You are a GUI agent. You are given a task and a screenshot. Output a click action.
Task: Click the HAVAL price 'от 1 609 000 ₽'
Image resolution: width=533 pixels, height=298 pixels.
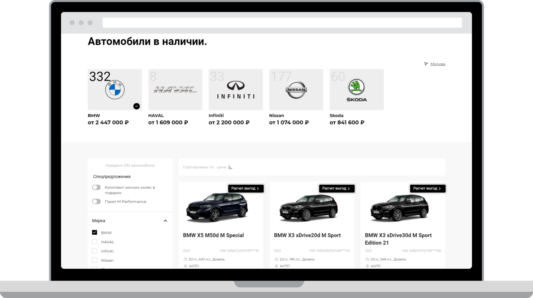pos(168,123)
